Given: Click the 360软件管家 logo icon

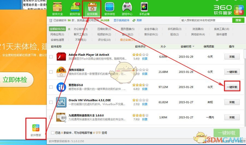Looking at the screenshot, I should coord(239,10).
